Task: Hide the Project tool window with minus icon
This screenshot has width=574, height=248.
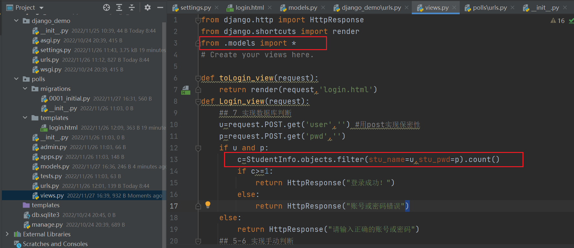Action: coord(160,7)
